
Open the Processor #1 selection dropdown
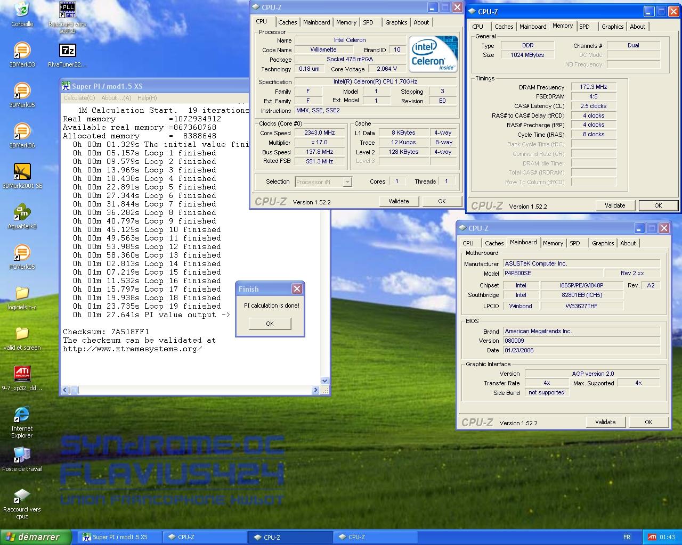(323, 182)
